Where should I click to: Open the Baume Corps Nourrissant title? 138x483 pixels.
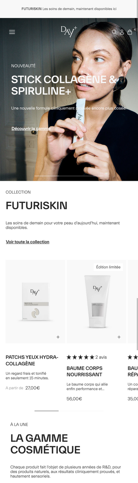[x=85, y=371]
